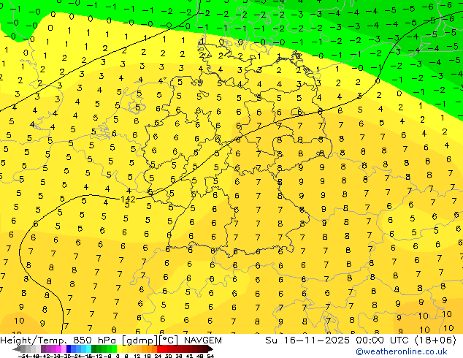Click the 'Height/Temp. 850 hPa' title text
This screenshot has height=358, width=463.
pos(60,340)
